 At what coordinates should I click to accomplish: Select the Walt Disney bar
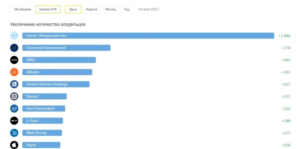(42, 133)
